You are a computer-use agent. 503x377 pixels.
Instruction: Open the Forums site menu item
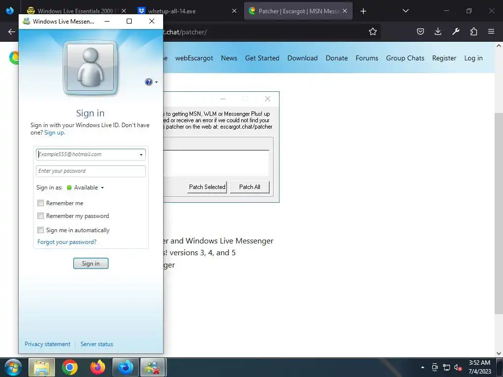coord(366,58)
